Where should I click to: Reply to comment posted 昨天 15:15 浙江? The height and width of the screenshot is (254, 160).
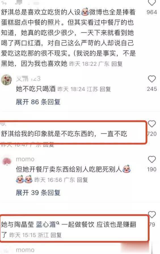pos(56,235)
